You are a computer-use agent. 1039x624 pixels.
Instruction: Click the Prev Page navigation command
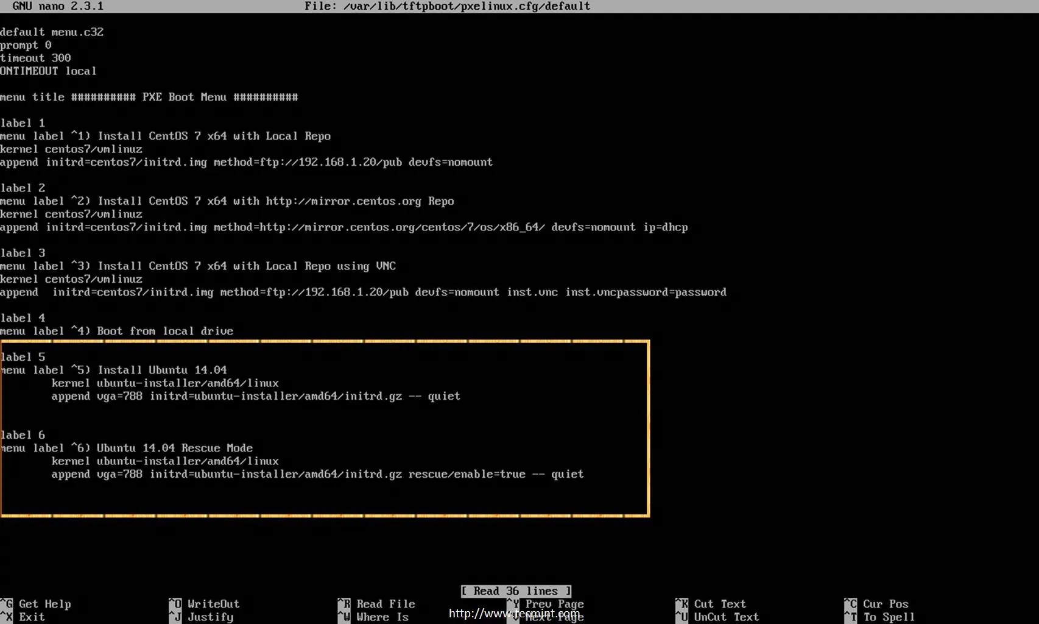tap(554, 603)
